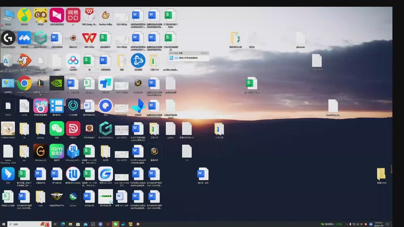Image resolution: width=404 pixels, height=227 pixels.
Task: Open the cartoon face image file
Action: coord(8,130)
